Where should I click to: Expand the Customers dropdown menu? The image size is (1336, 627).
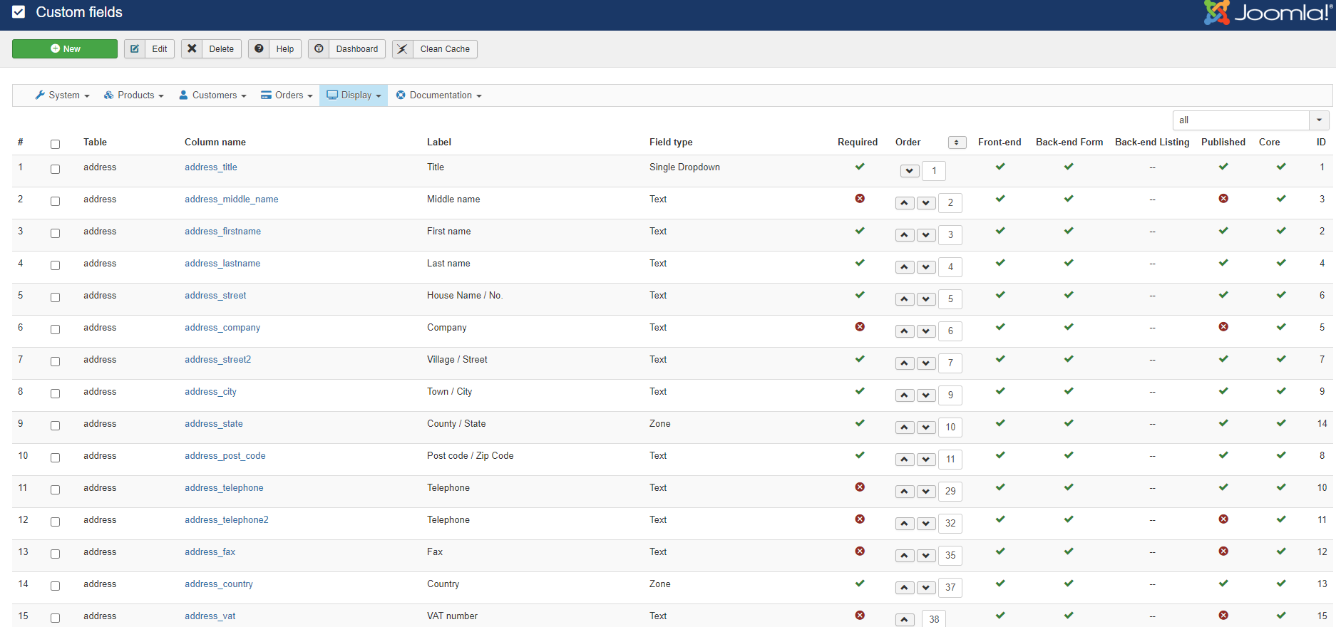pos(212,95)
